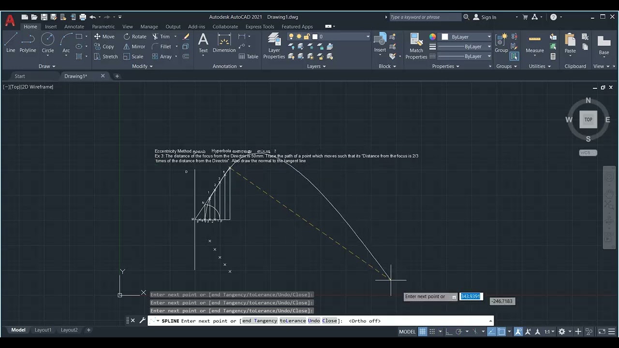Image resolution: width=619 pixels, height=348 pixels.
Task: Click the Insert block button
Action: (x=380, y=43)
